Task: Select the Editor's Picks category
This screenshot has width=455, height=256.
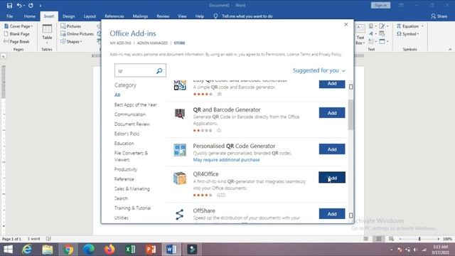Action: click(x=127, y=134)
